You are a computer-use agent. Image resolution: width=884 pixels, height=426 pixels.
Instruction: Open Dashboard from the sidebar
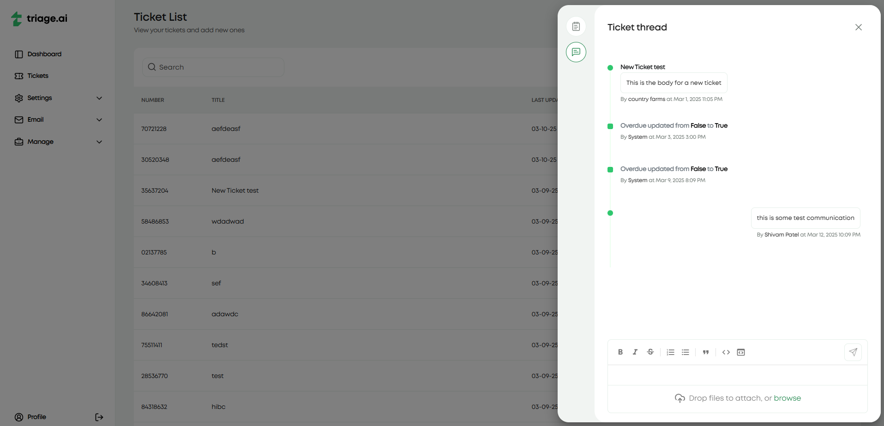[x=44, y=54]
